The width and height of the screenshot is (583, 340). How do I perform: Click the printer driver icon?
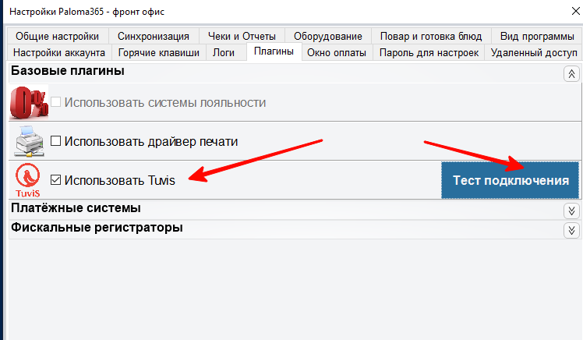[x=30, y=141]
